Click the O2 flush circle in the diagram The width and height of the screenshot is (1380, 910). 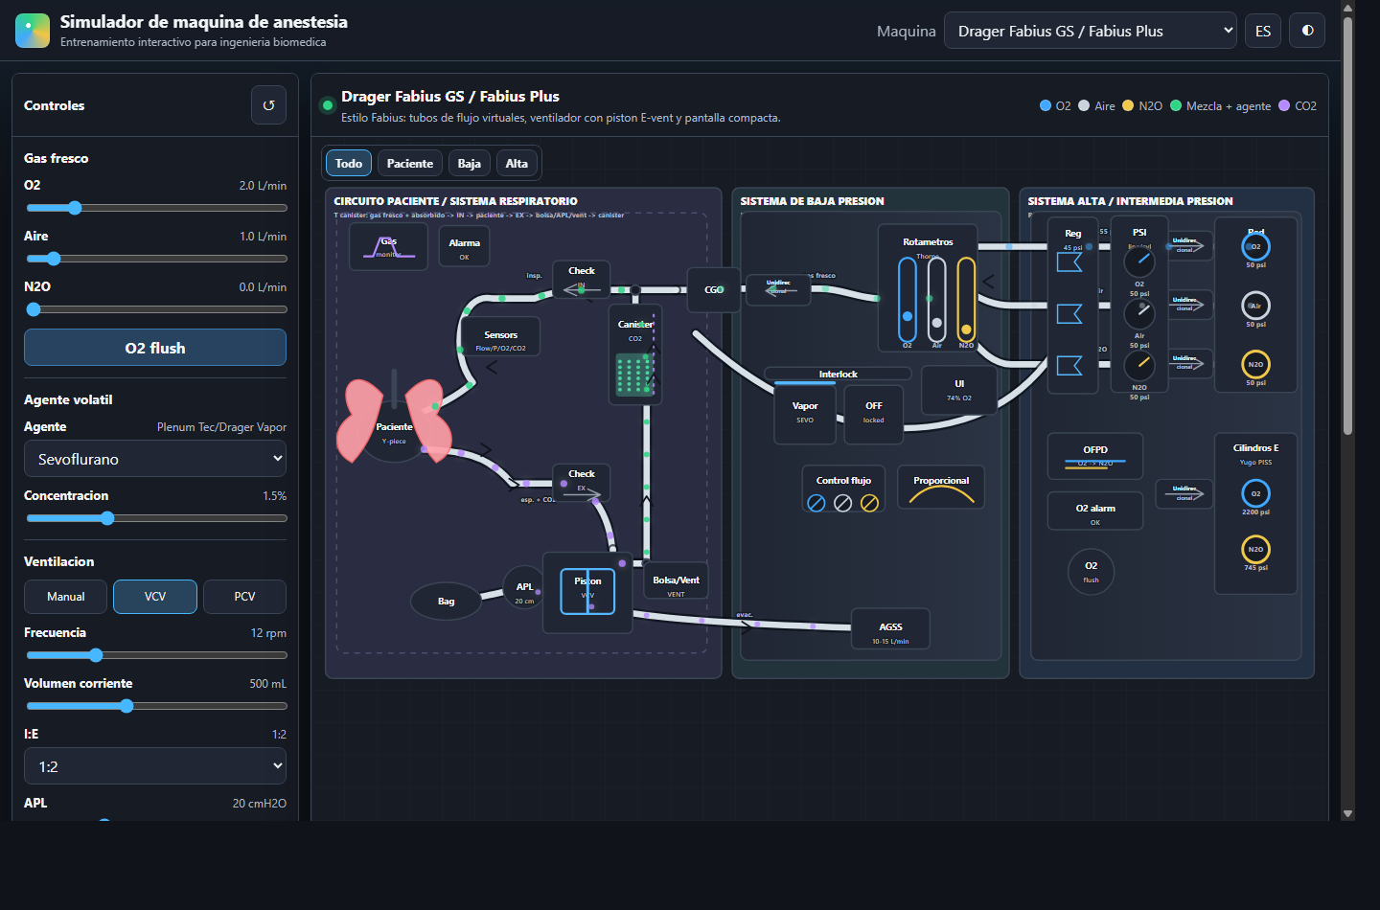pos(1092,572)
